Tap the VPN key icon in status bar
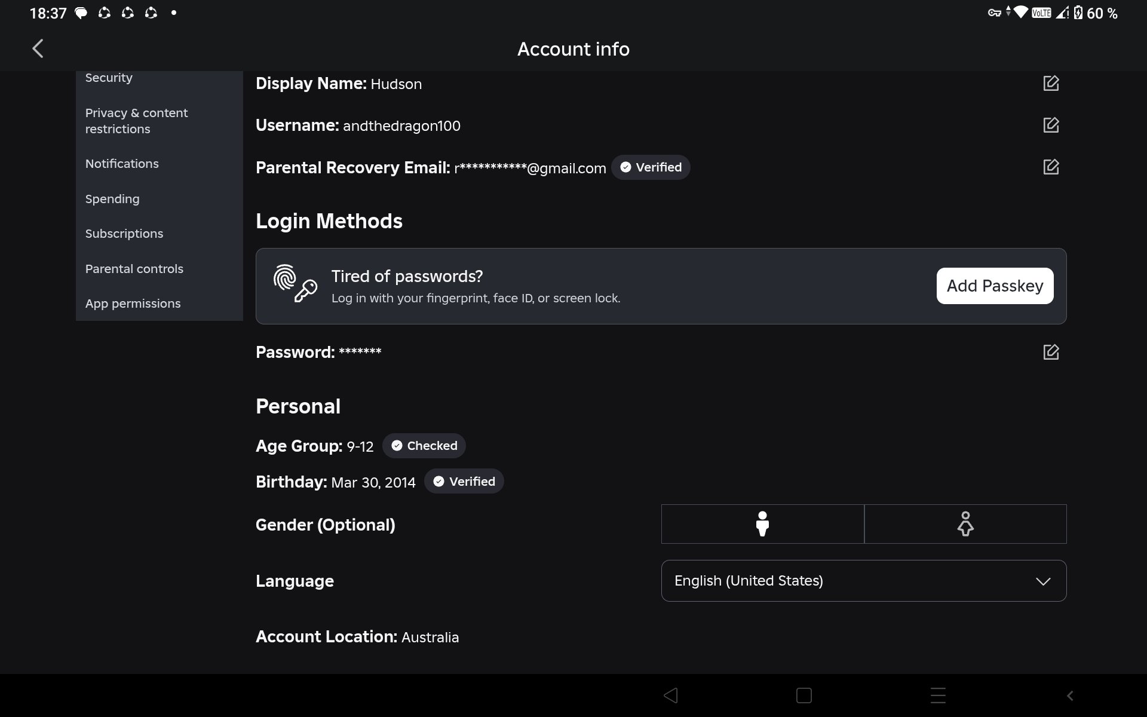 pos(994,13)
